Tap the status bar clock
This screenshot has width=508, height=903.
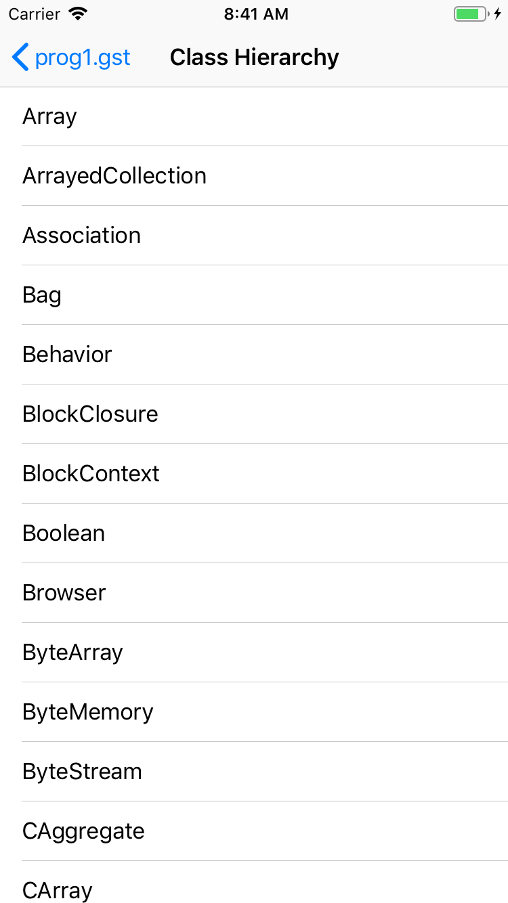[x=256, y=14]
